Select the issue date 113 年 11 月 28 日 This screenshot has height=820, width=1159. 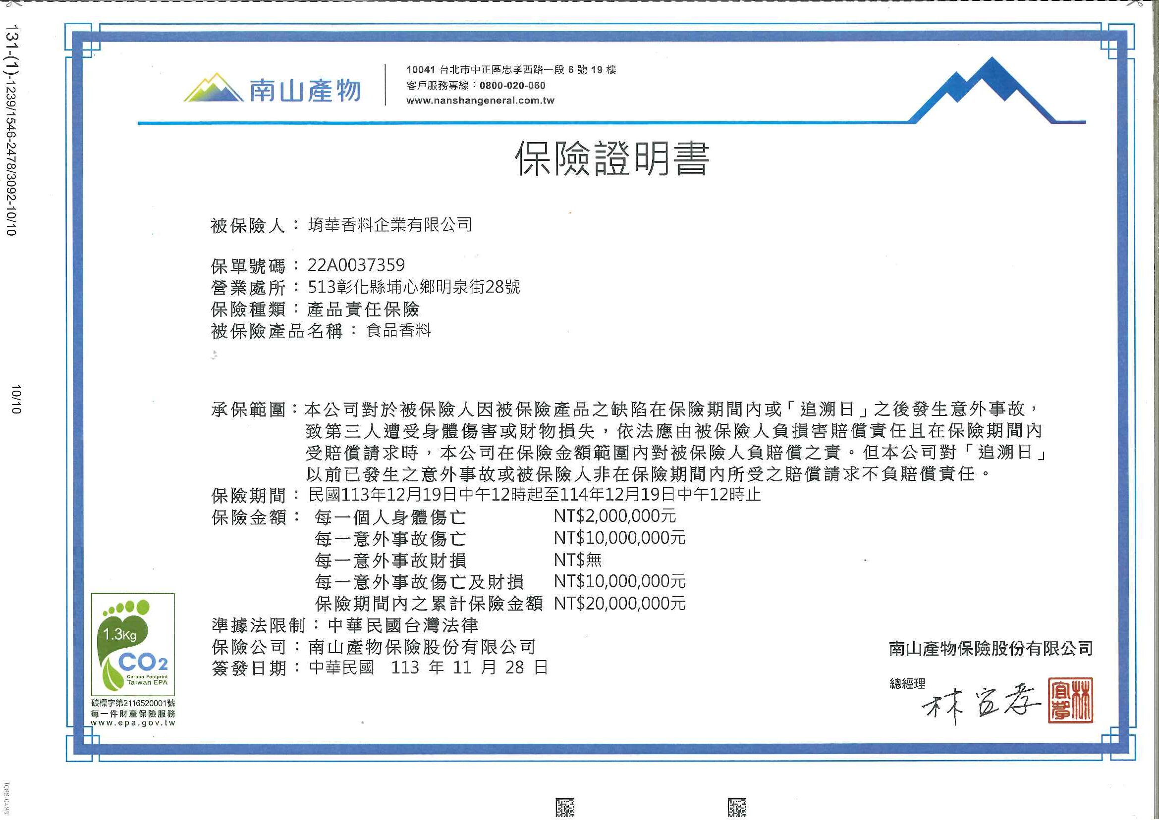469,668
